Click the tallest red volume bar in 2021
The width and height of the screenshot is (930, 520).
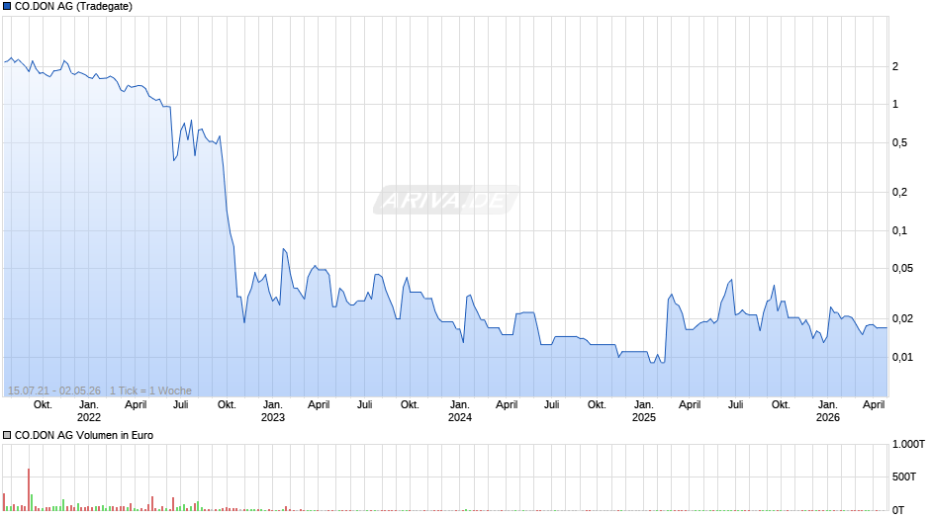[29, 489]
